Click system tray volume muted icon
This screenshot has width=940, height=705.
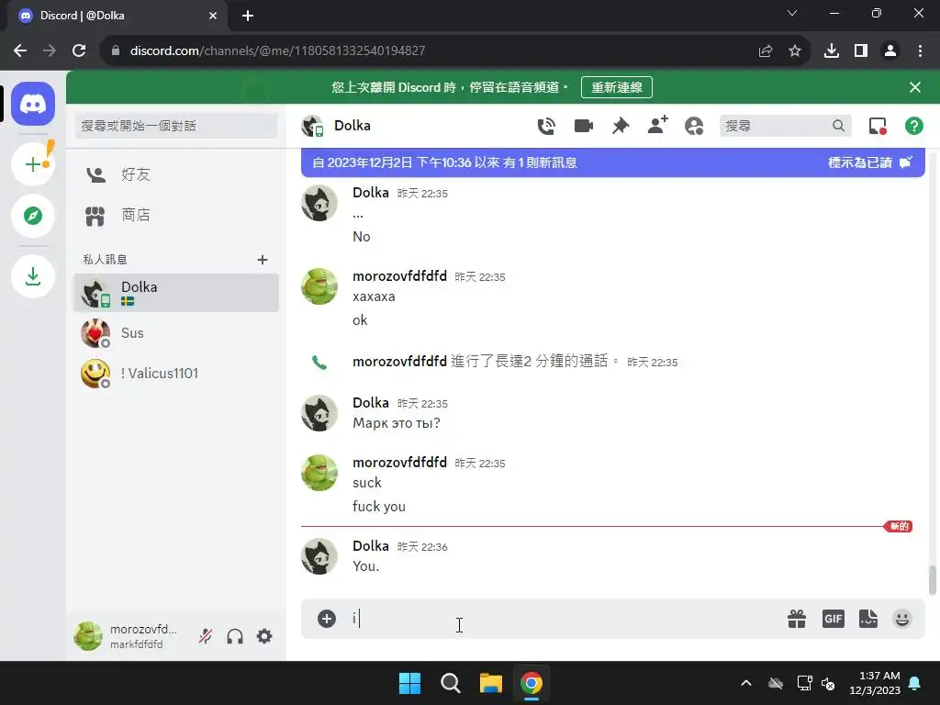829,683
